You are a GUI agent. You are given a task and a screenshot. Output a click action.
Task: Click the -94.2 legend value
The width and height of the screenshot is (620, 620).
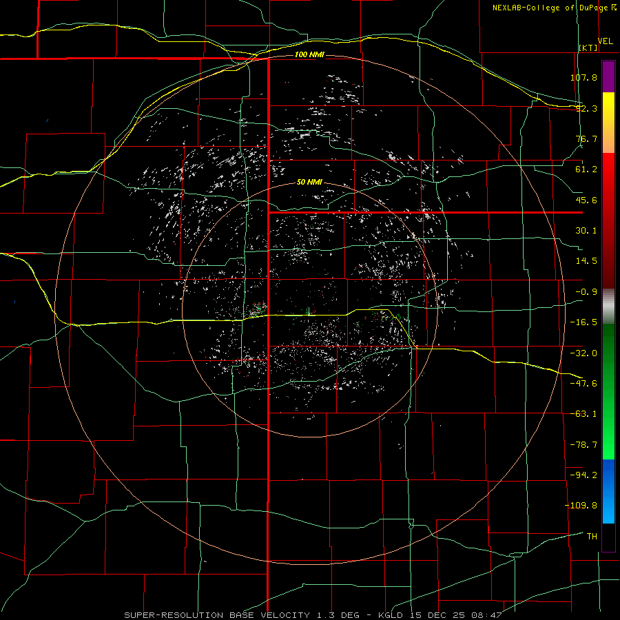[583, 475]
